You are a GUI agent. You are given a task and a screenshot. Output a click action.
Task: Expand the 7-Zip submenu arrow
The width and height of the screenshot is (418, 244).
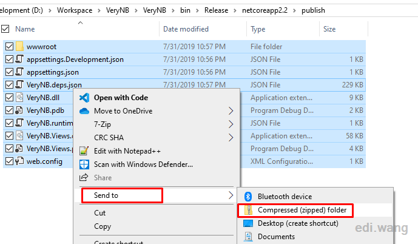coord(231,124)
